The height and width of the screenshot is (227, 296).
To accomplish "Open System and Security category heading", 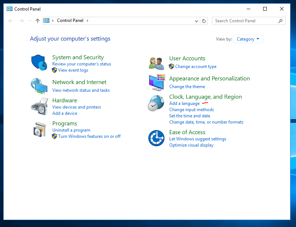I will click(78, 57).
